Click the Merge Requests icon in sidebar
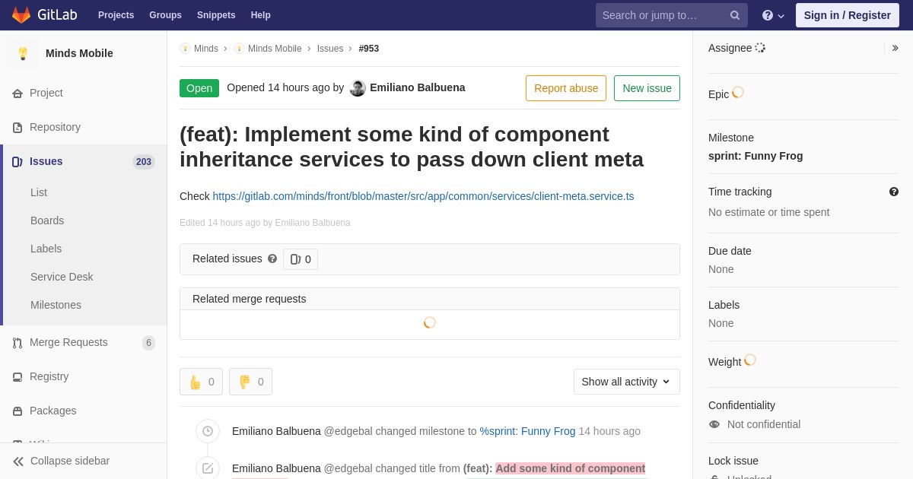 point(17,343)
